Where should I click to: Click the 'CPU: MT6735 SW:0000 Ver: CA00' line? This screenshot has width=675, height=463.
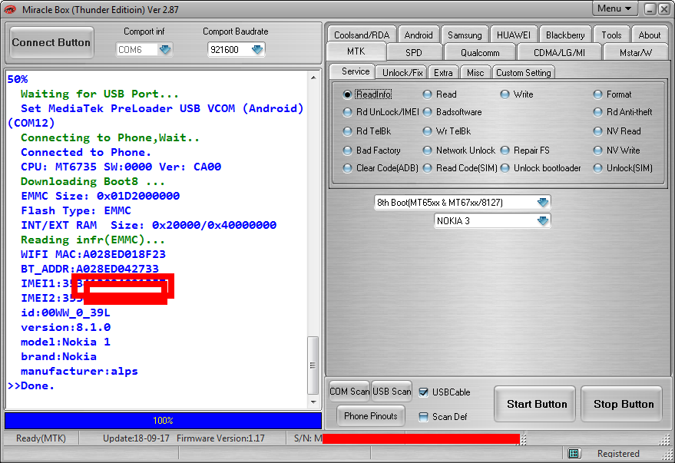pyautogui.click(x=121, y=167)
